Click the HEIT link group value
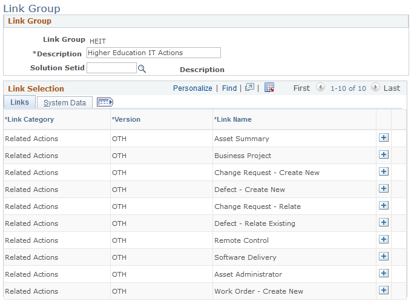 click(x=97, y=41)
